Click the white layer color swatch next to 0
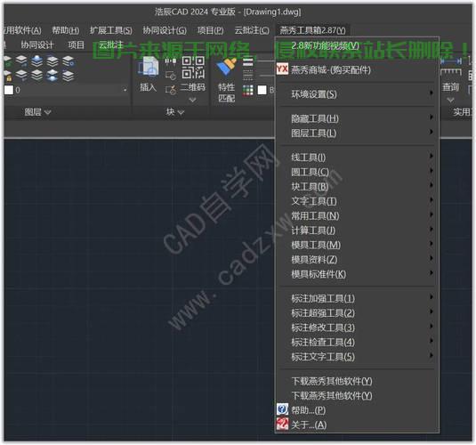476x445 pixels. (9, 90)
